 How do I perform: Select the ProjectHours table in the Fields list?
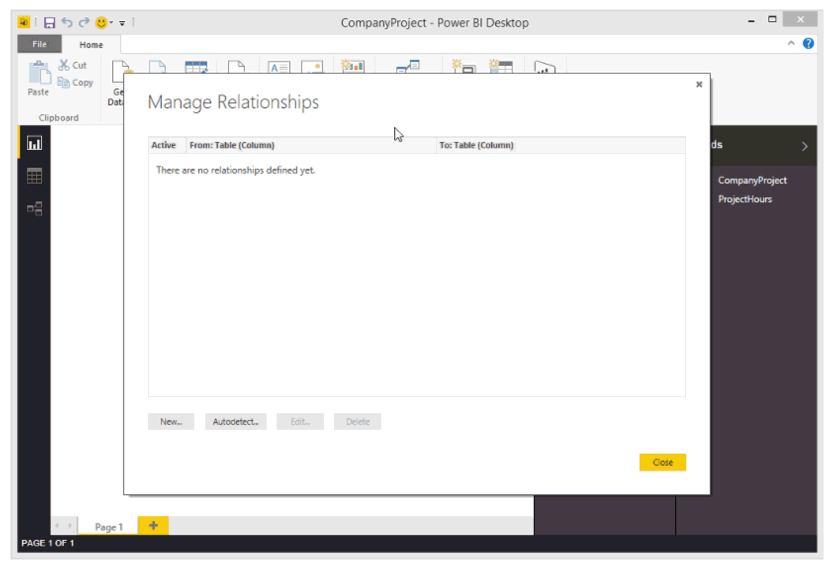[x=744, y=199]
